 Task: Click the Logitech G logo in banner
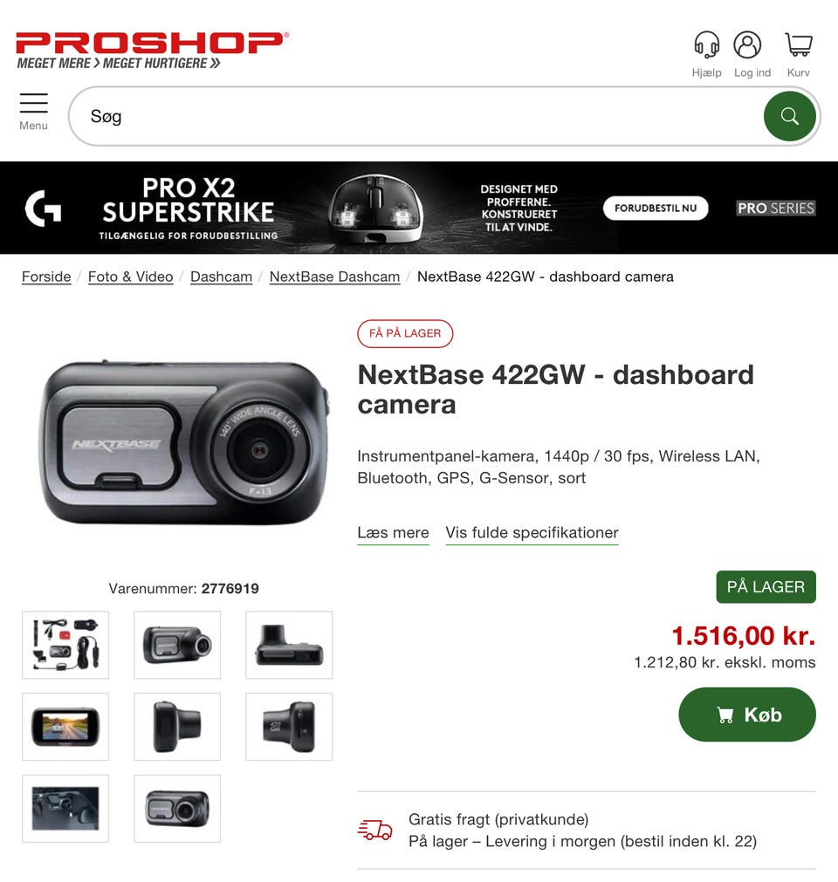[x=43, y=209]
